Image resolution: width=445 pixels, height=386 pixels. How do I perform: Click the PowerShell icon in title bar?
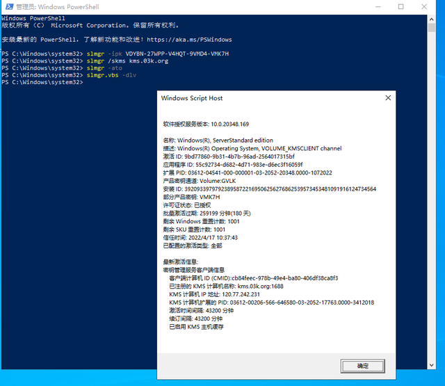click(x=9, y=6)
